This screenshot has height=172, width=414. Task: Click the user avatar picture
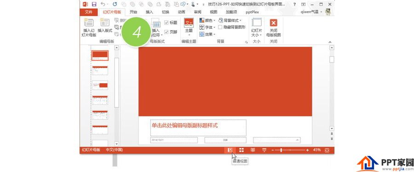click(x=328, y=12)
